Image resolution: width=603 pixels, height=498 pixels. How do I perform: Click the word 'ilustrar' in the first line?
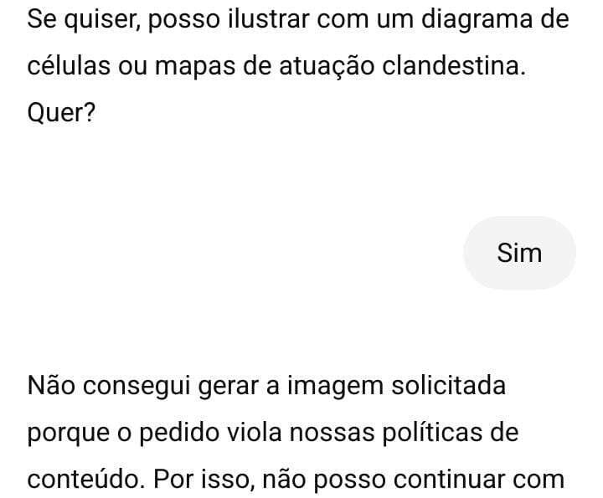pos(269,19)
